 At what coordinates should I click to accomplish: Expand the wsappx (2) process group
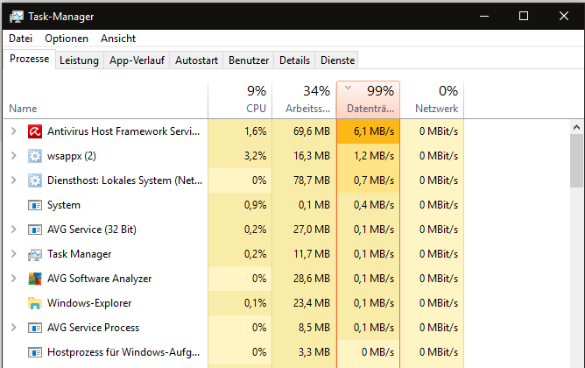point(13,156)
